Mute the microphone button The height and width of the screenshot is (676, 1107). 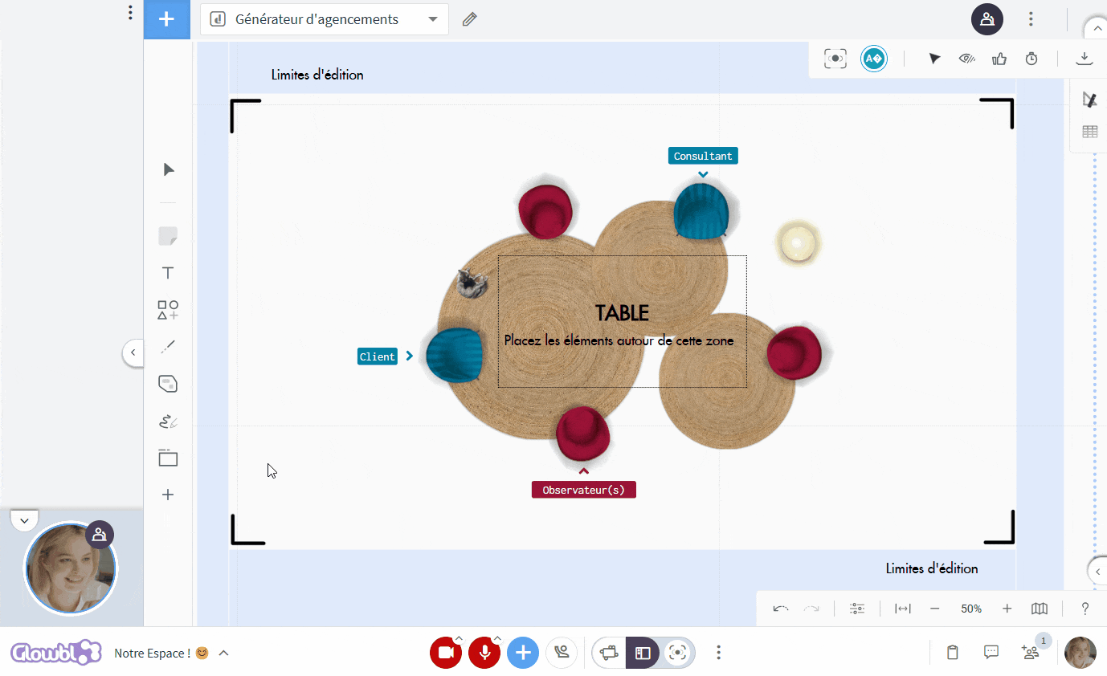pos(484,653)
